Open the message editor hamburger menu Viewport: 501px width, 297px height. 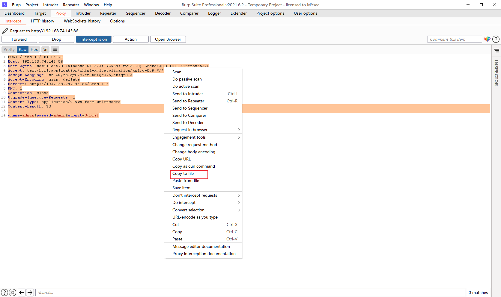55,49
